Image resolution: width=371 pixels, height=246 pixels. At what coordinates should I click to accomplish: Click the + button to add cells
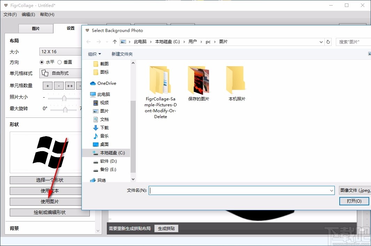point(47,85)
